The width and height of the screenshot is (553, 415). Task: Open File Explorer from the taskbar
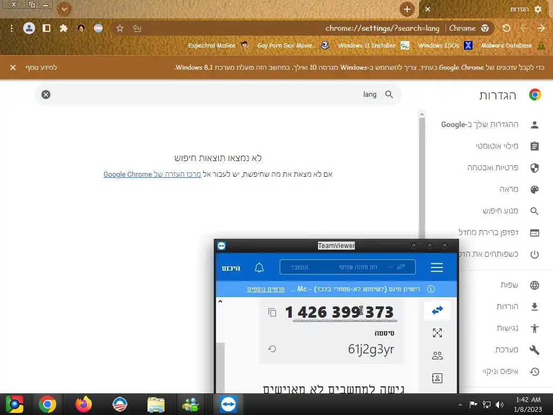point(156,404)
